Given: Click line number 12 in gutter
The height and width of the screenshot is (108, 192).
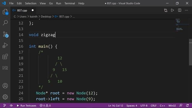Looking at the screenshot, I should click(x=21, y=23).
